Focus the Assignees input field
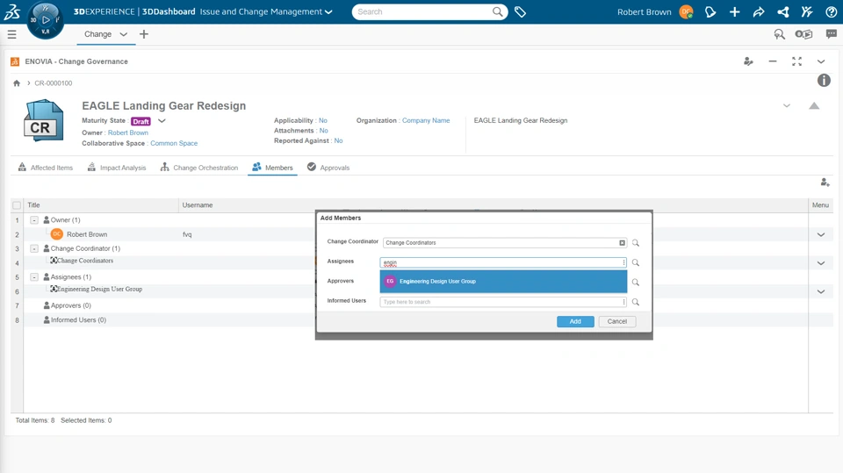Image resolution: width=843 pixels, height=473 pixels. point(503,263)
